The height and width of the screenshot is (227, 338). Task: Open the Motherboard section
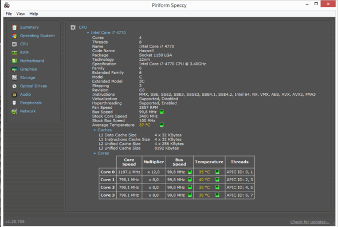click(32, 61)
